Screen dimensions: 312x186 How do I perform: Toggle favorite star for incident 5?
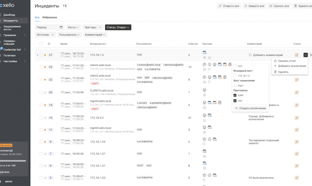pos(45,178)
